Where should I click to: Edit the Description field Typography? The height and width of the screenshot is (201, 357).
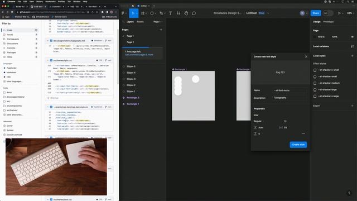[x=290, y=98]
